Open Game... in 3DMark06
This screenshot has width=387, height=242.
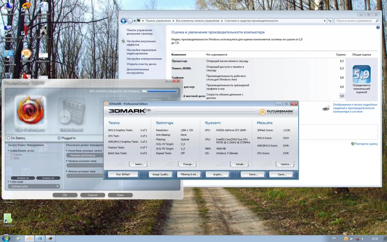click(x=282, y=174)
